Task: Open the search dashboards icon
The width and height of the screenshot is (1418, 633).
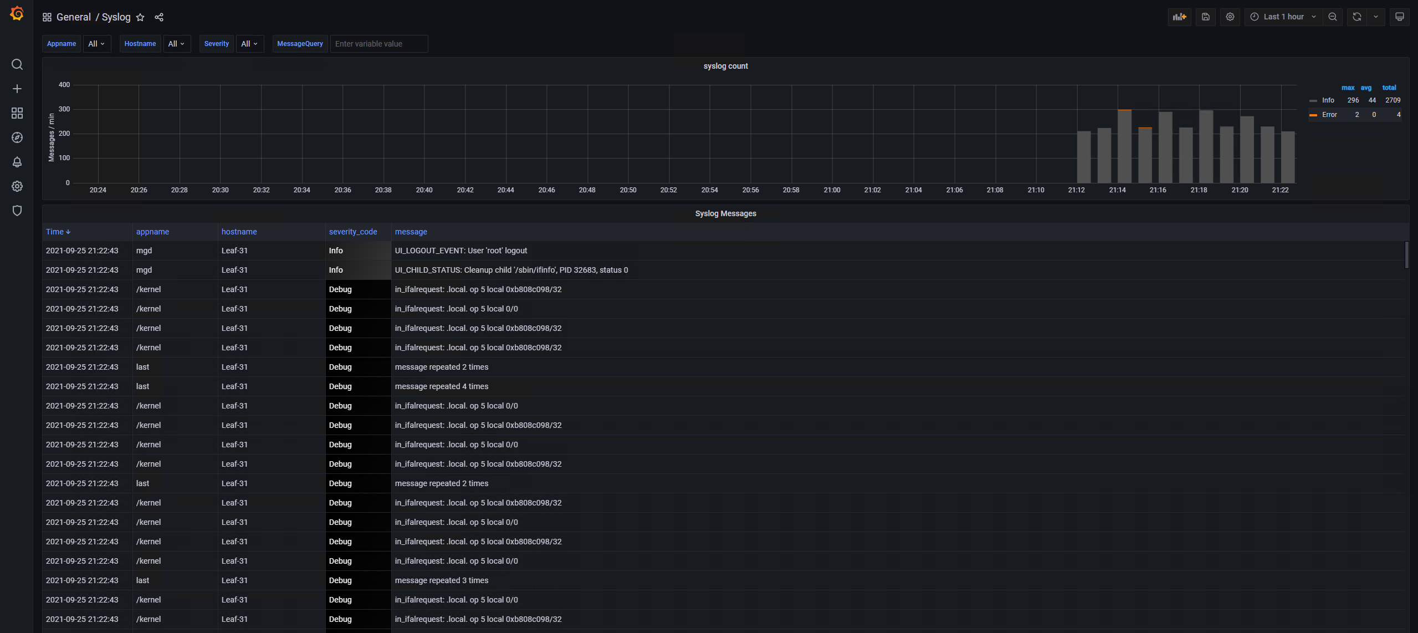Action: 17,64
